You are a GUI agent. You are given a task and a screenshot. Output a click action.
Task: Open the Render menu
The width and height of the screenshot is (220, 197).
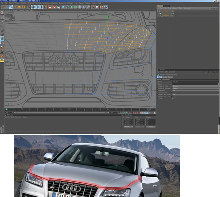click(x=81, y=3)
